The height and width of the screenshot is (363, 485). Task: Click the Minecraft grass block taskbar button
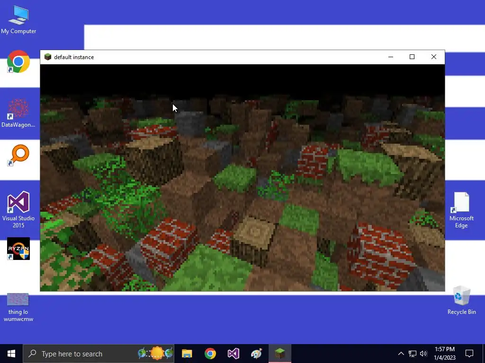click(279, 354)
